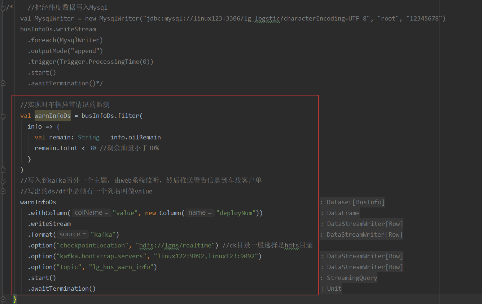Click the ': DataFrame' type hint
The width and height of the screenshot is (482, 304).
pos(340,213)
